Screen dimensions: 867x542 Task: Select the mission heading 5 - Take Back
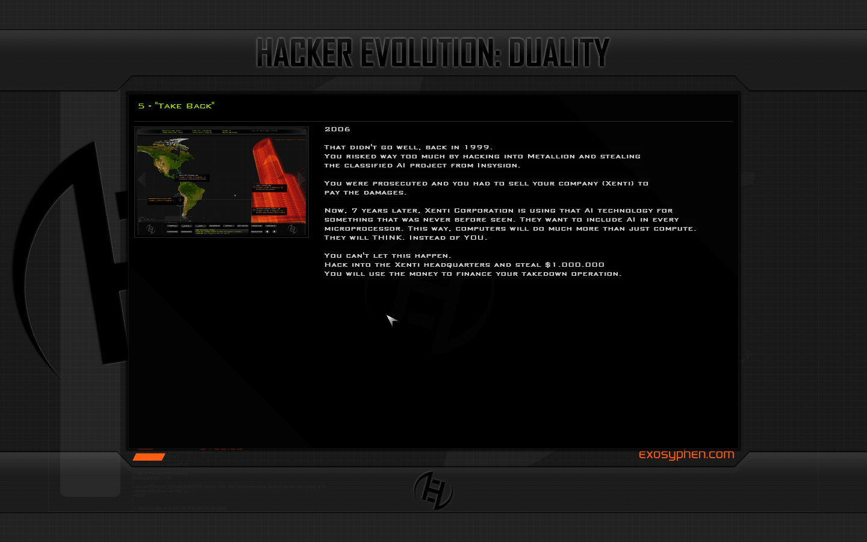point(176,105)
